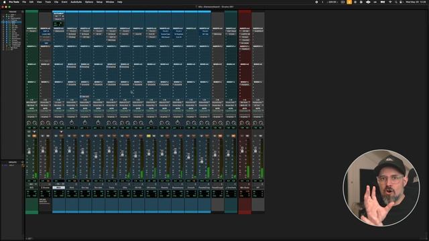Image resolution: width=429 pixels, height=241 pixels.
Task: Unsolo the OH rooms track's yellow solo button
Action: tap(149, 136)
